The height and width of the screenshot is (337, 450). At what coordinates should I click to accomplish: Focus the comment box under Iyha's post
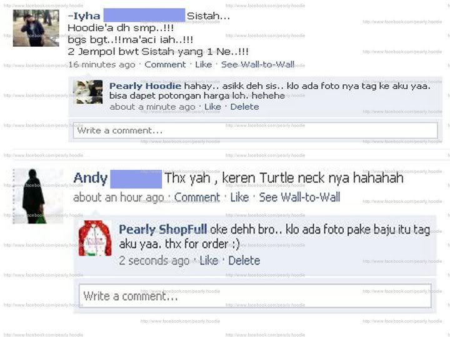(256, 130)
